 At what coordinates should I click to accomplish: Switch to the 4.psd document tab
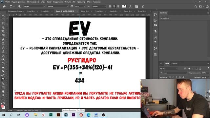[x=85, y=11]
